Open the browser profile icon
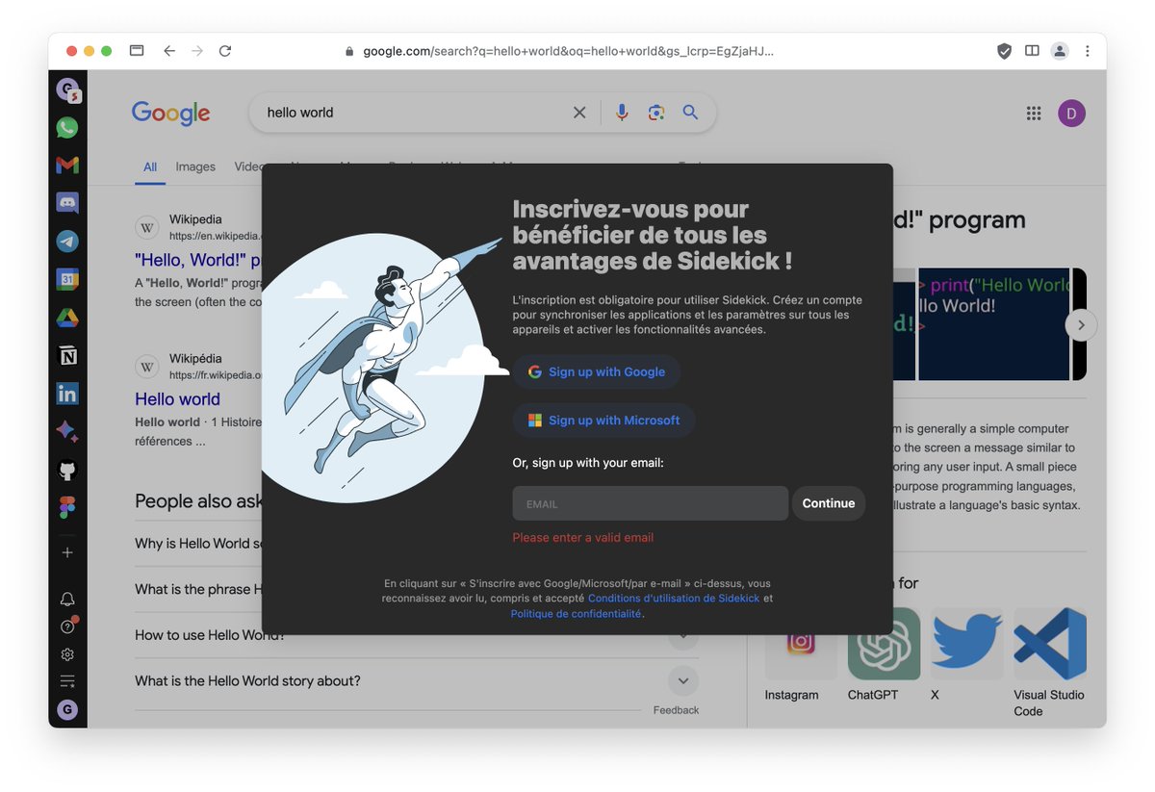 click(1060, 51)
